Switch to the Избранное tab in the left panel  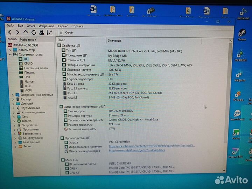(x=28, y=40)
